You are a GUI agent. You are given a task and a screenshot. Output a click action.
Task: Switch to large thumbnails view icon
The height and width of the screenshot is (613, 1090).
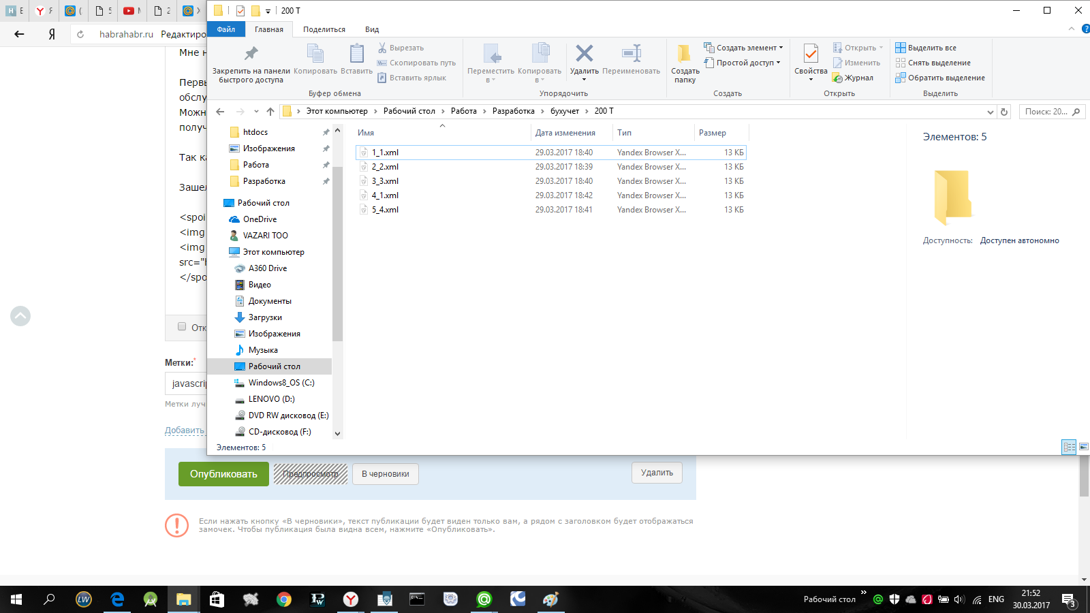pyautogui.click(x=1083, y=447)
